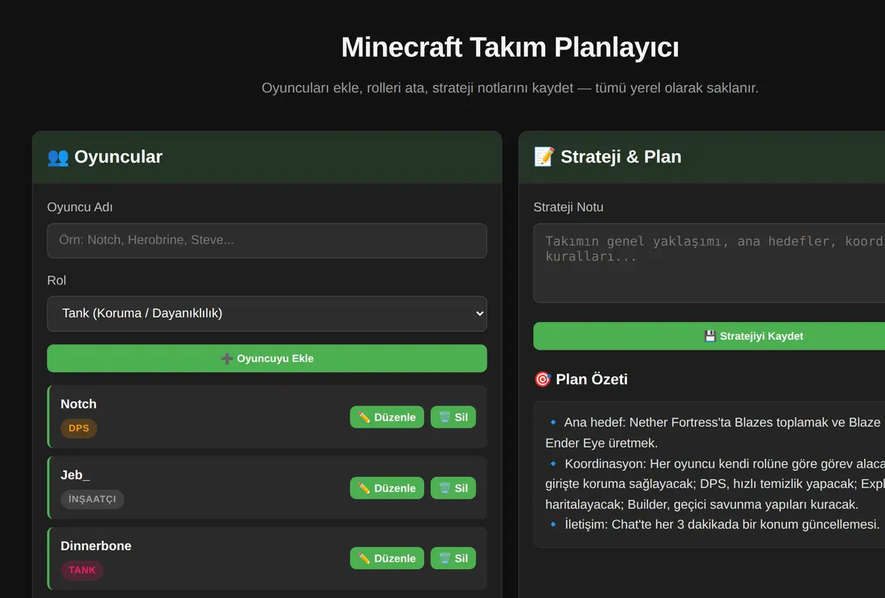885x598 pixels.
Task: Click the Dinnerbone player name
Action: coord(96,546)
